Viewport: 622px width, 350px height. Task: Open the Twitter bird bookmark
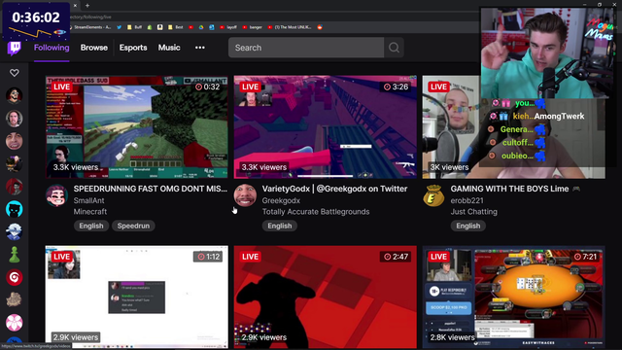(x=119, y=27)
